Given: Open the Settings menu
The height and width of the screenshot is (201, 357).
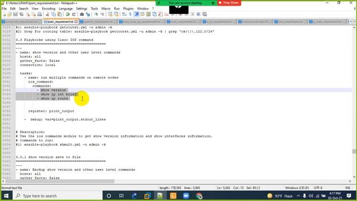Looking at the screenshot, I should coord(81,9).
